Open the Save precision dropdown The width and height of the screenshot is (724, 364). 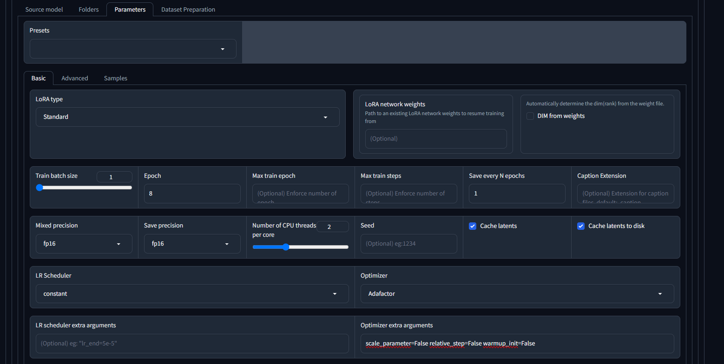coord(192,244)
